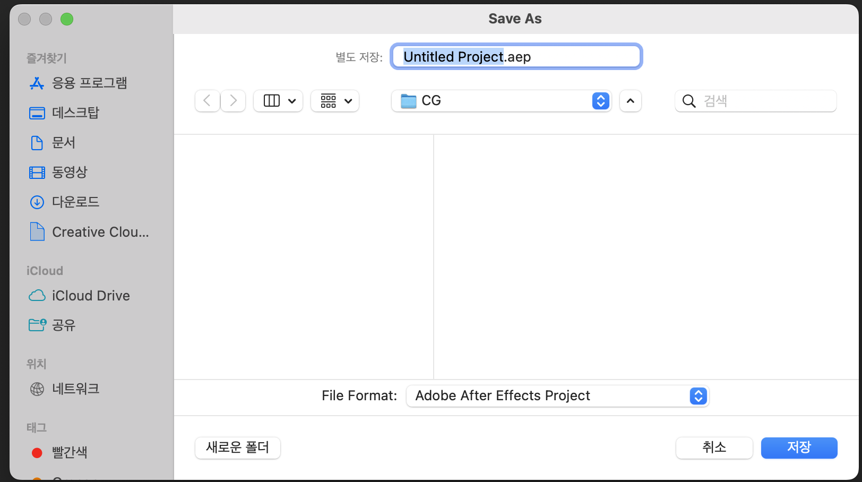Navigate back to previous folder
This screenshot has height=482, width=862.
pos(207,101)
